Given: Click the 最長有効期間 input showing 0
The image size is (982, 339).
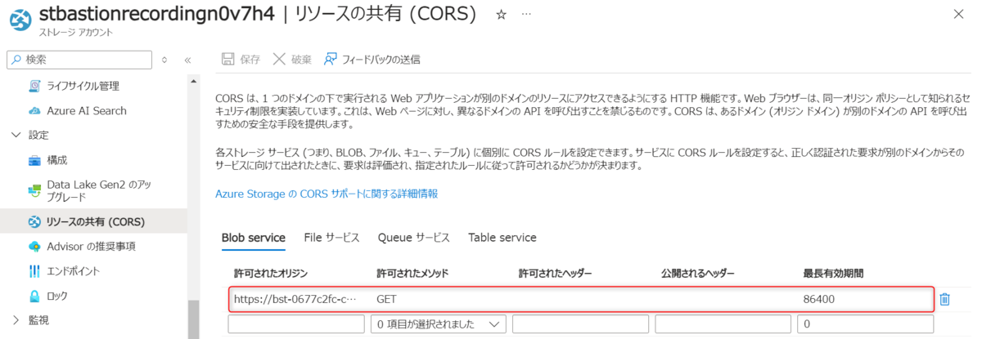Looking at the screenshot, I should point(866,324).
